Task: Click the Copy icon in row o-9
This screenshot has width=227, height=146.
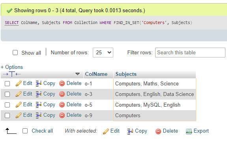Action: coord(39,115)
